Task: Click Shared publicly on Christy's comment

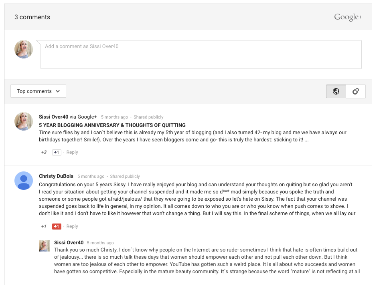Action: point(125,176)
